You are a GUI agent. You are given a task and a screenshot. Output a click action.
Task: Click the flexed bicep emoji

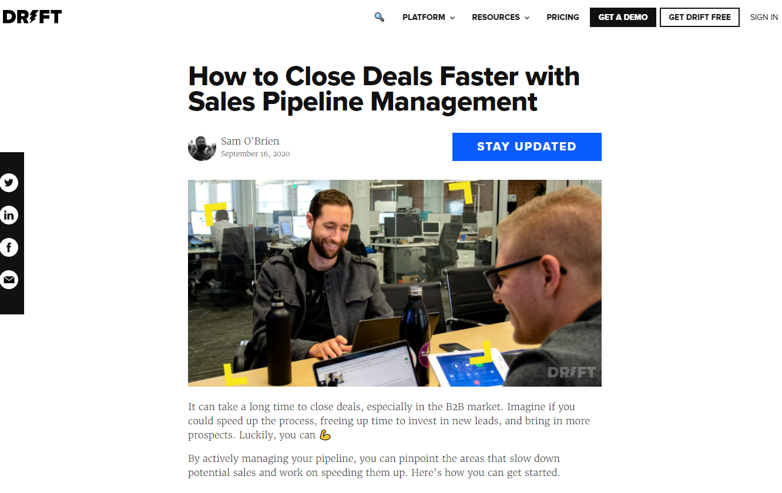click(325, 435)
